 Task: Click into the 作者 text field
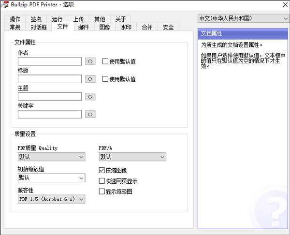[x=50, y=61]
